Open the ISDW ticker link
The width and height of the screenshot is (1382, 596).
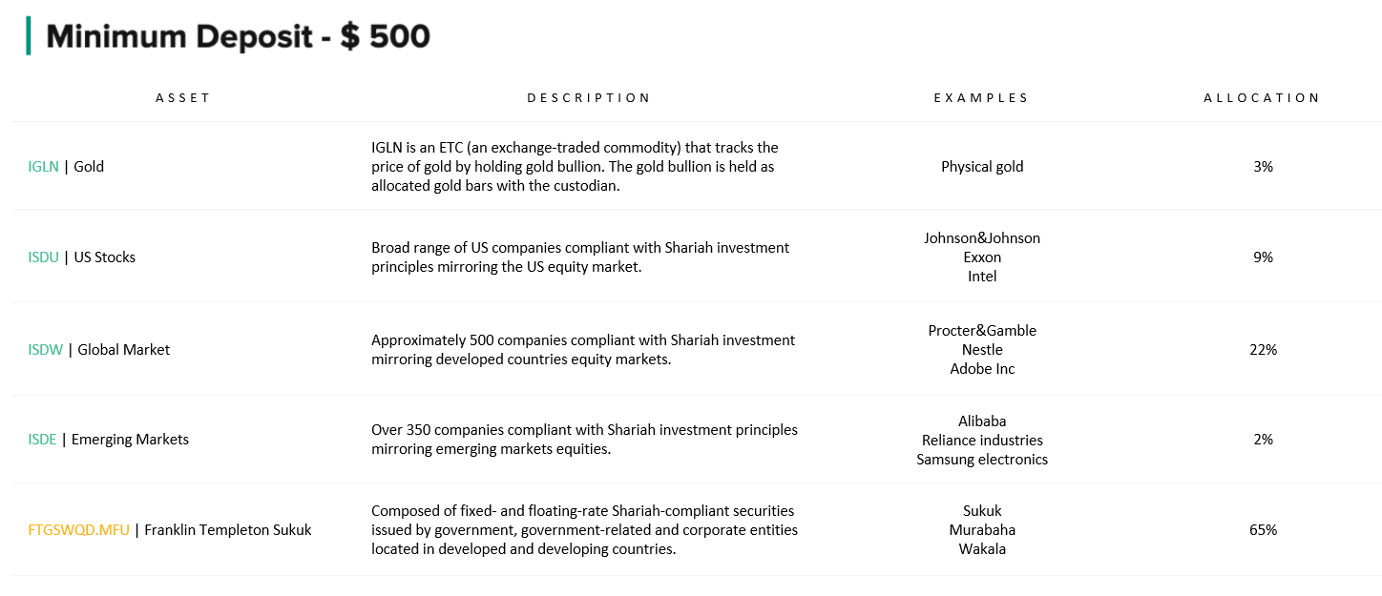tap(46, 350)
